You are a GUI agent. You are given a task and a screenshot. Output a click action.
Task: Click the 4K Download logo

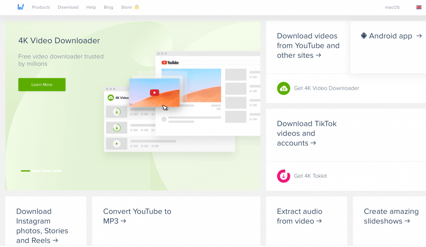pyautogui.click(x=21, y=7)
